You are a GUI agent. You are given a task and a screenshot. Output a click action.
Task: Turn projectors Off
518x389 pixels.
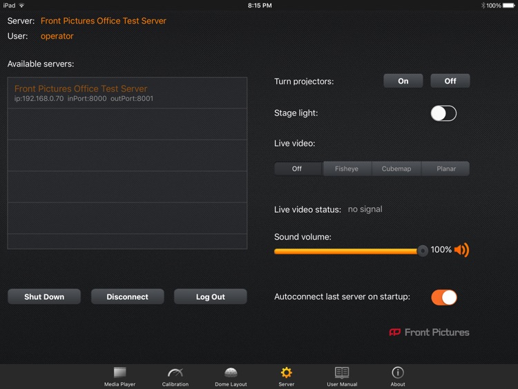tap(450, 81)
